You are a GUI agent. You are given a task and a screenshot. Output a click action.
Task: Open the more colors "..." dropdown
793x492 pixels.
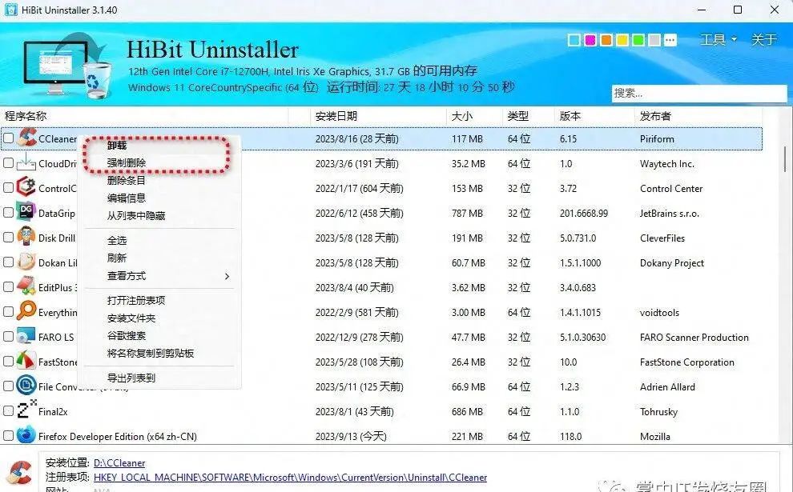click(670, 38)
